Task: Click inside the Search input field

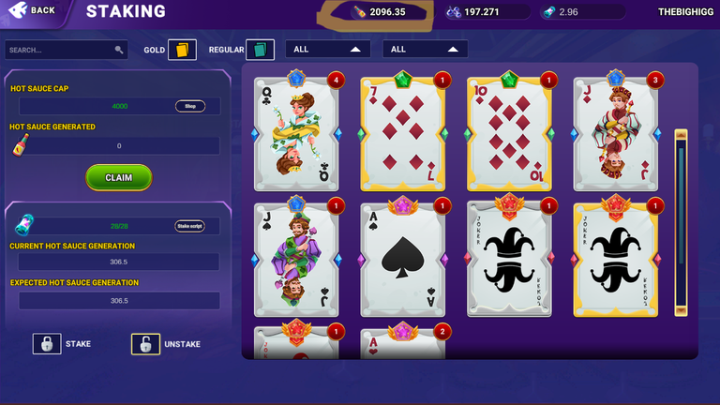Action: [x=60, y=50]
